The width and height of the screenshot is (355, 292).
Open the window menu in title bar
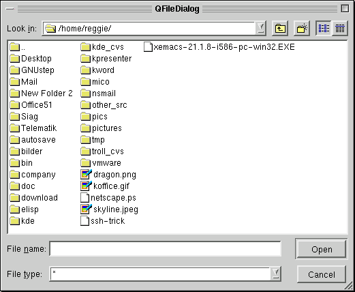click(10, 9)
